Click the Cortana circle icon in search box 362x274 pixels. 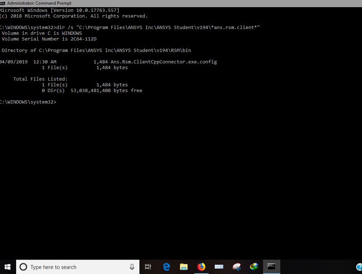23,267
